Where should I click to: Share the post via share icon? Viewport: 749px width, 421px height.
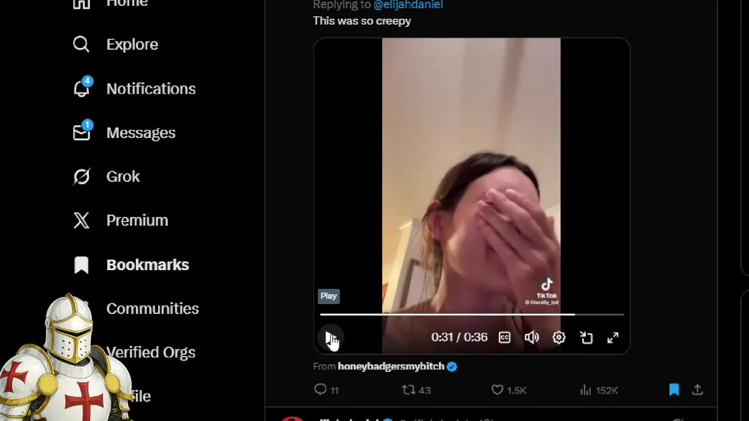[x=698, y=389]
